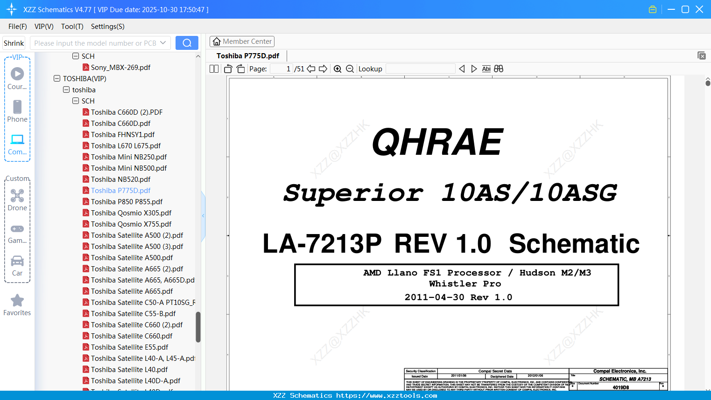
Task: Click the document viewer scrollbar thumb
Action: click(x=708, y=83)
